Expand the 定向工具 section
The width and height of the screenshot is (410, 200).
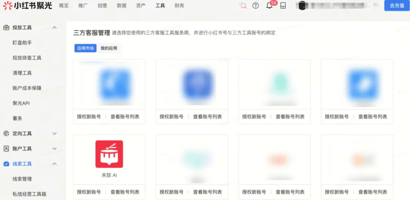(x=55, y=134)
